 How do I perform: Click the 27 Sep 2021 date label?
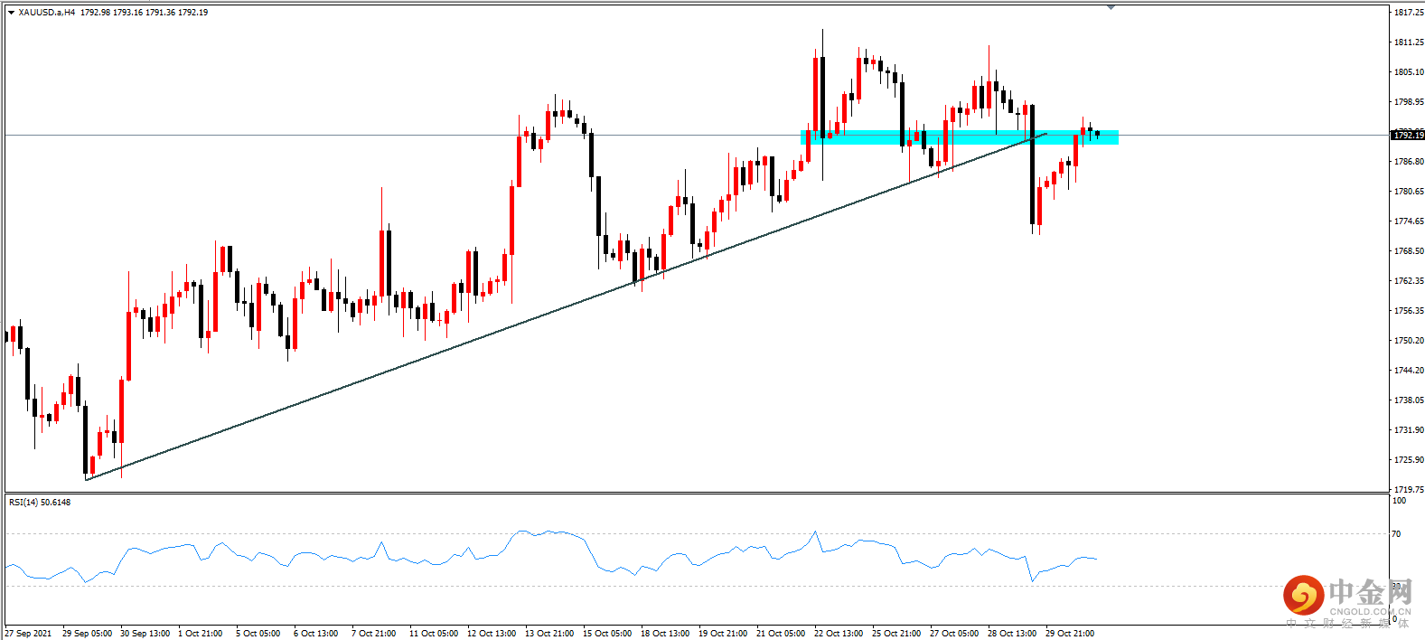(x=28, y=634)
